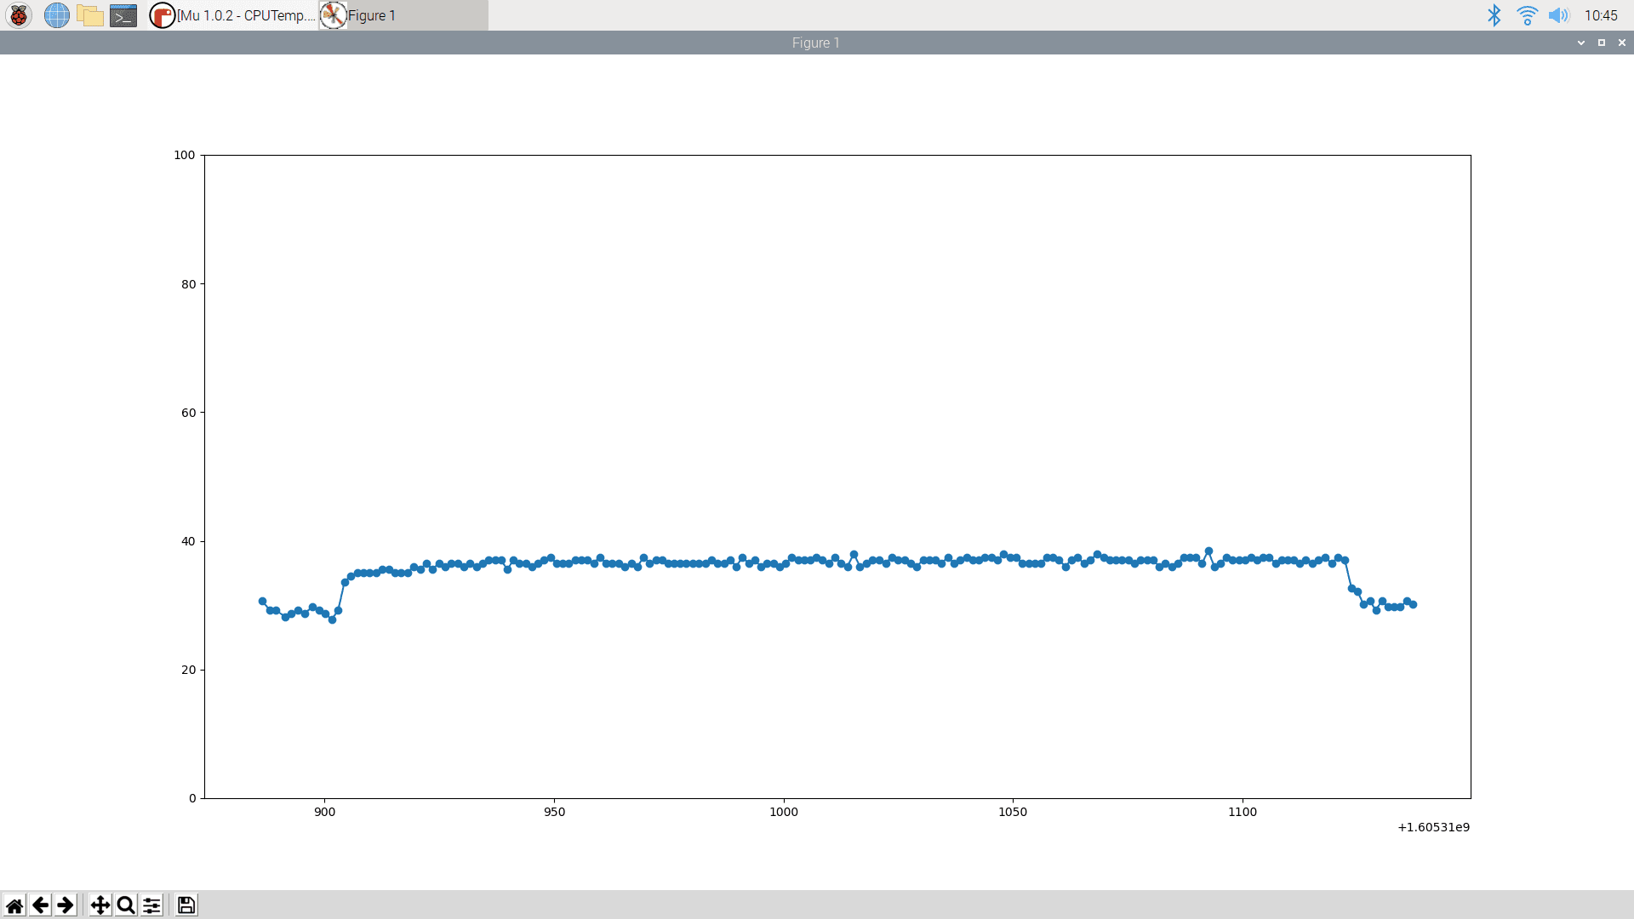
Task: Go forward to next plot view
Action: (66, 905)
